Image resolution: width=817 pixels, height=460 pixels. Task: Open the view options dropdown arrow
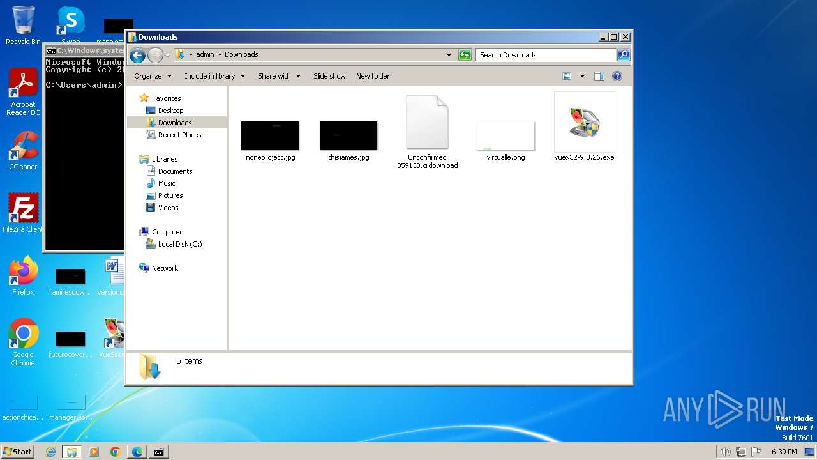click(582, 76)
